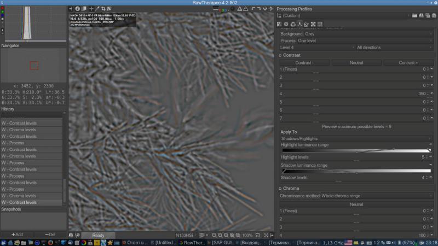Set preview zoom to 100% icon
Viewport: 438px width, 246px height.
coord(238,236)
